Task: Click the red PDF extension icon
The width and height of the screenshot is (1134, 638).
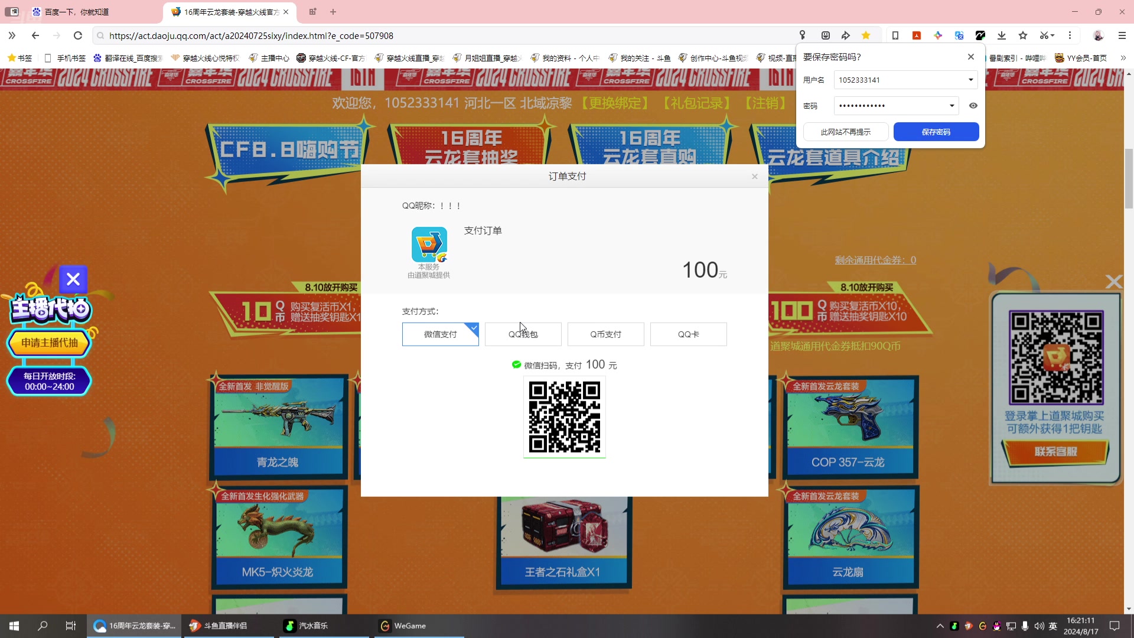Action: 917,35
